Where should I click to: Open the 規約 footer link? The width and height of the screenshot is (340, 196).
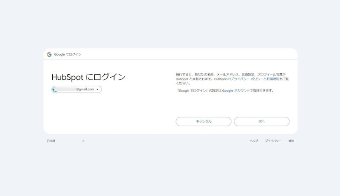[291, 141]
